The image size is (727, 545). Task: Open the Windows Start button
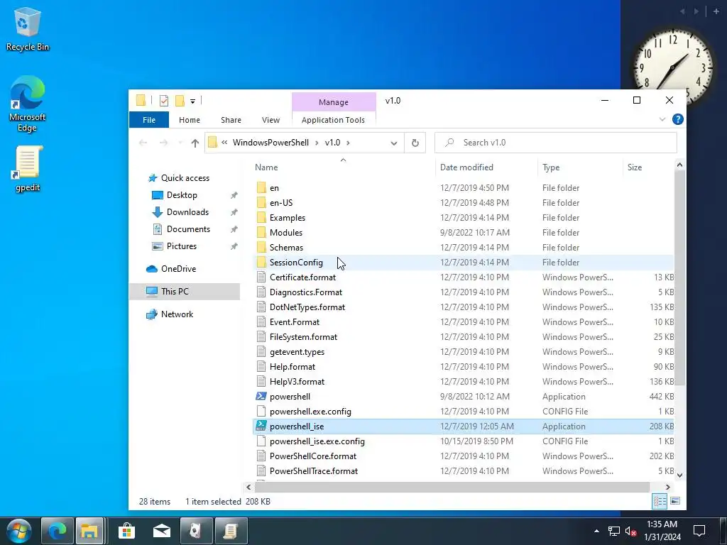click(19, 531)
